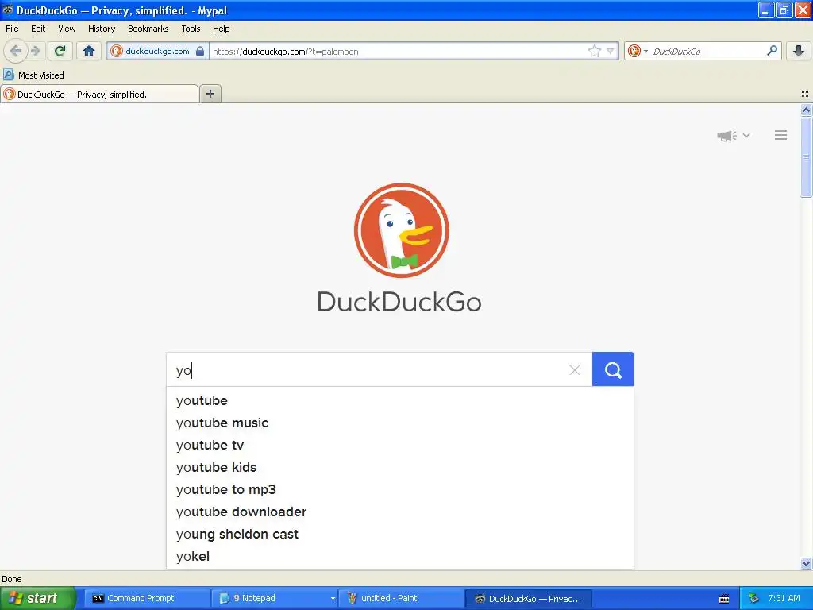Viewport: 813px width, 610px height.
Task: Click the magnifier in the browser search box
Action: coord(772,51)
